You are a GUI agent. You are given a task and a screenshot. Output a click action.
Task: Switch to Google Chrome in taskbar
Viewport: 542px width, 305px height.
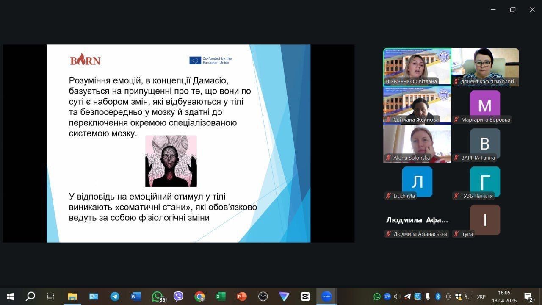click(x=199, y=297)
